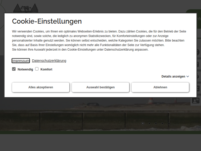Switch to the fifth carousel slide dot
201x151 pixels.
click(169, 123)
